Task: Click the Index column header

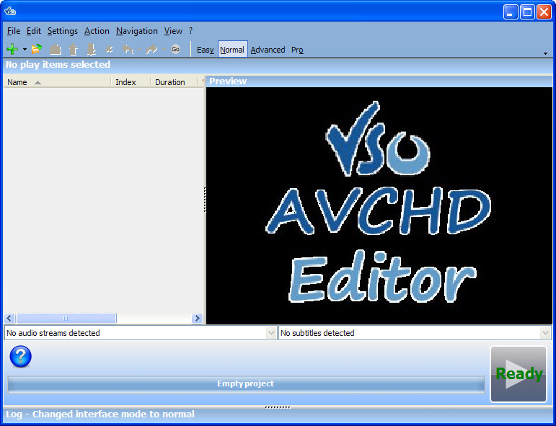Action: point(130,82)
